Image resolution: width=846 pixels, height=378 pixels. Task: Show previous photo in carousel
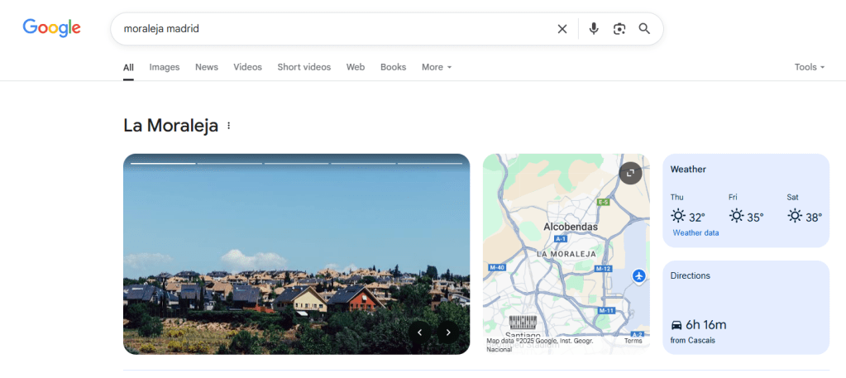tap(420, 333)
